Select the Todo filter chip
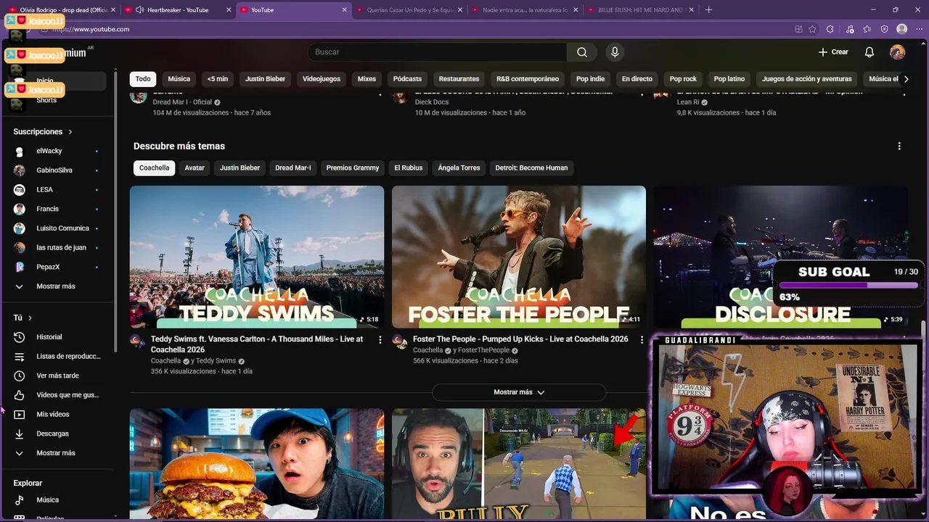929x522 pixels. coord(143,79)
